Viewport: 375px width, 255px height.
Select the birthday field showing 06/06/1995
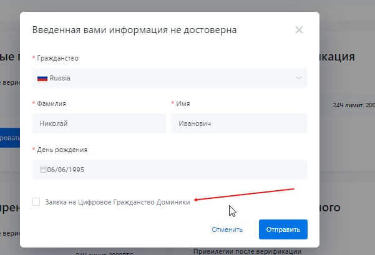tap(168, 170)
